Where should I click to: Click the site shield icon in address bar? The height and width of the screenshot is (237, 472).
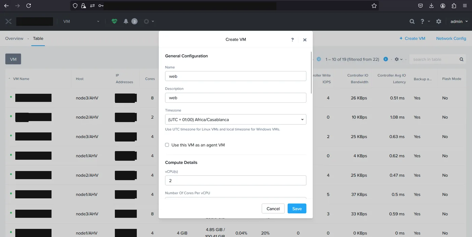click(x=75, y=6)
